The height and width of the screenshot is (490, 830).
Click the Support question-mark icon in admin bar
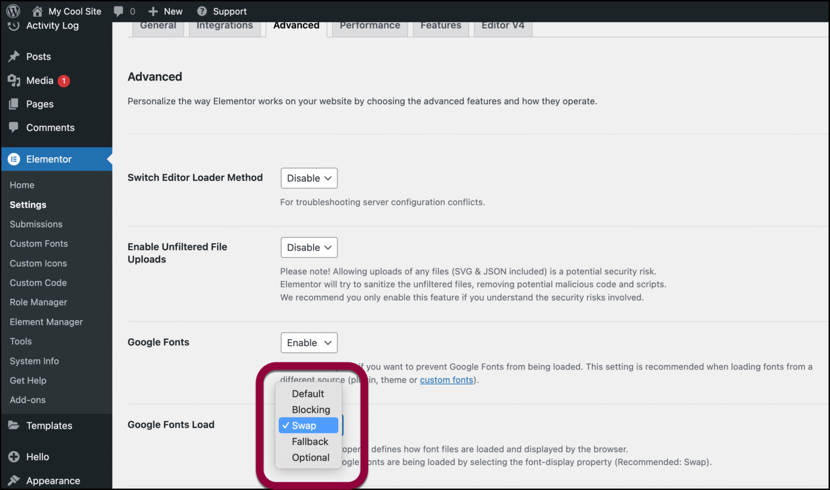tap(202, 11)
